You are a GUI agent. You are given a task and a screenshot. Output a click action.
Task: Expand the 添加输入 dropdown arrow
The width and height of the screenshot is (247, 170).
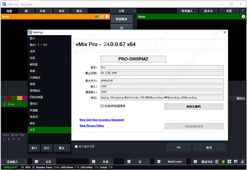click(26, 161)
